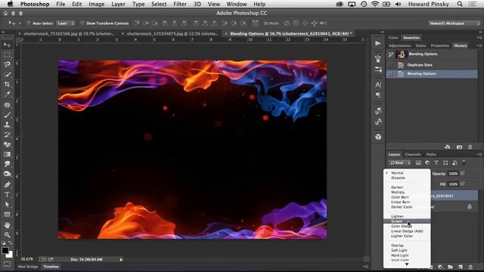Select the Path Selection tool
Viewport: 484px width, 272px height.
pyautogui.click(x=7, y=205)
